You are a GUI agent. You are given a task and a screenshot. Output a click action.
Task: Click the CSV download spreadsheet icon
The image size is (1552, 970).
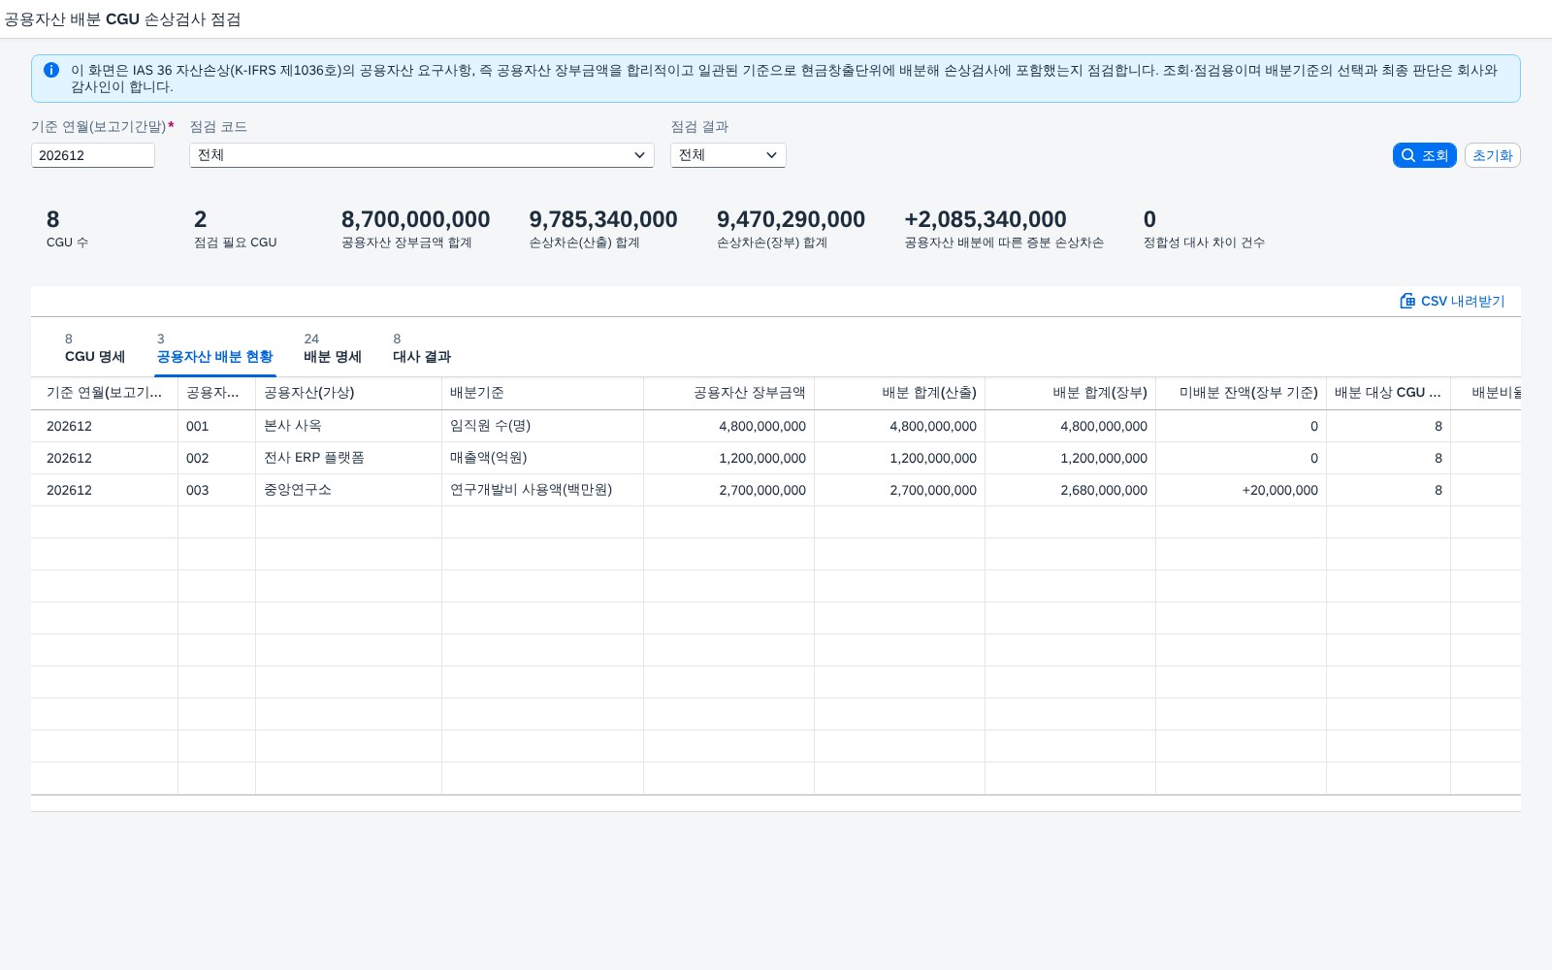(1407, 301)
